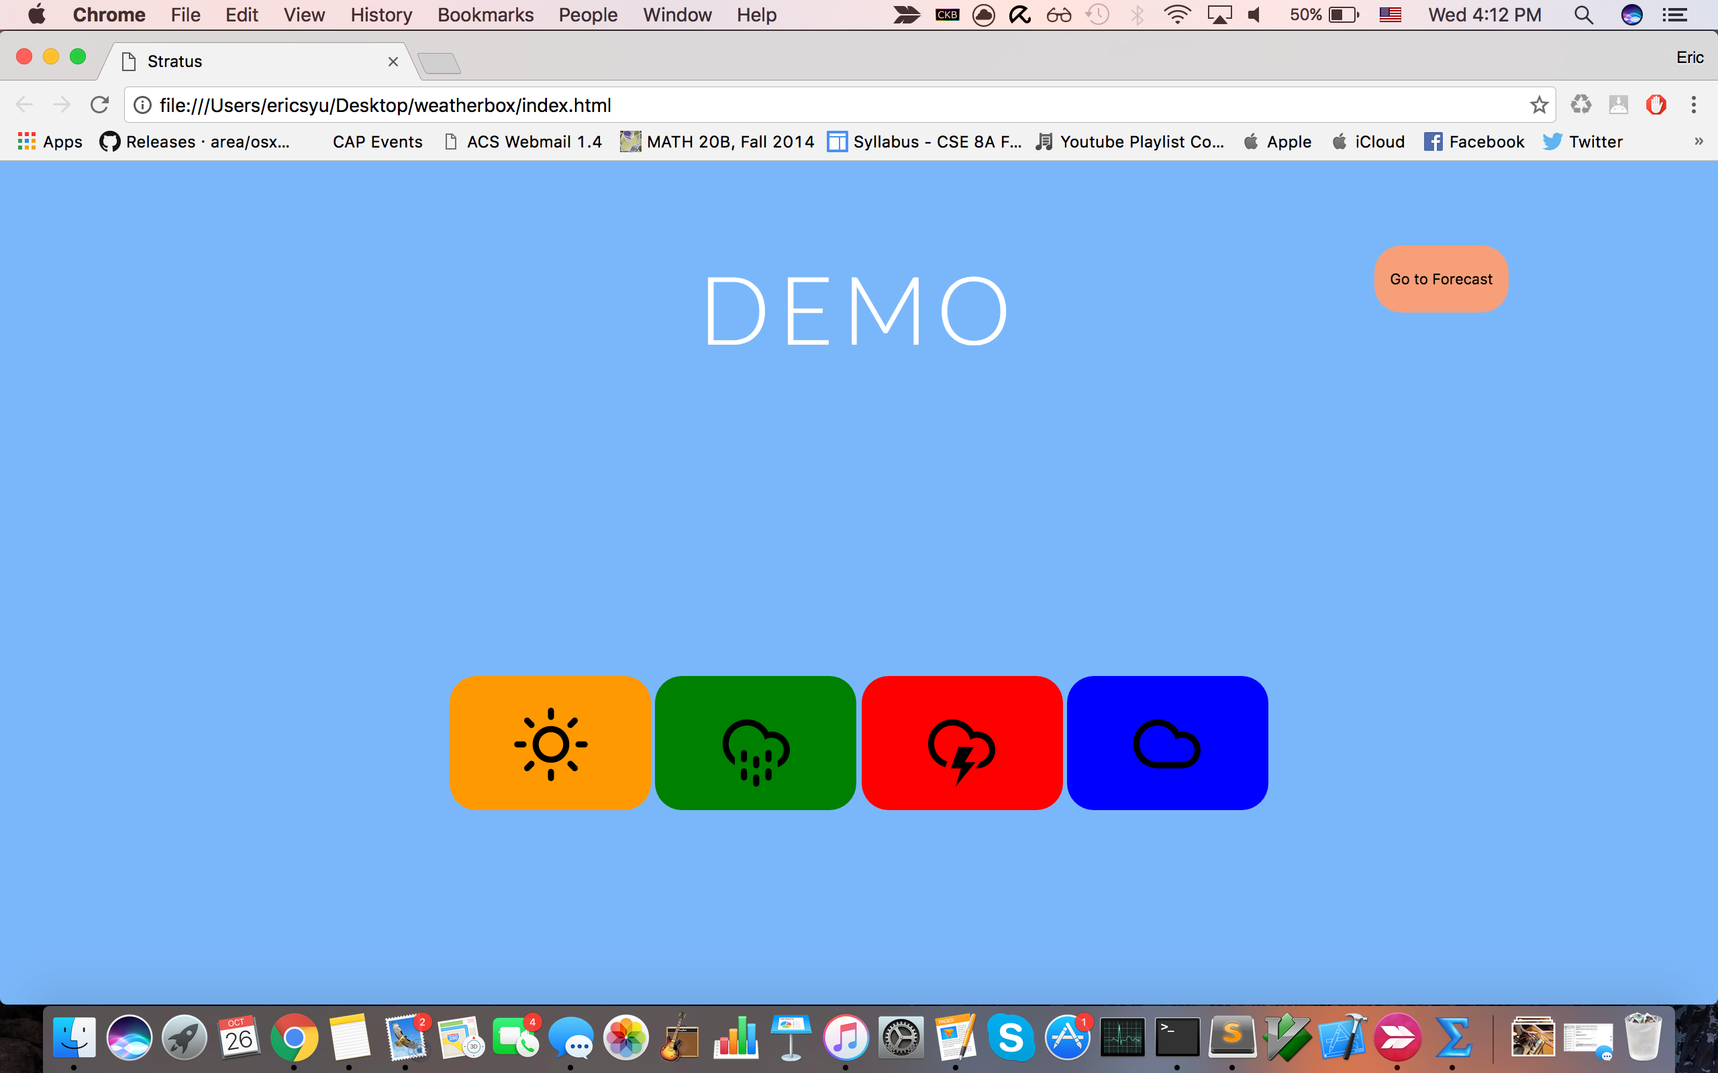Open the History menu

point(381,15)
